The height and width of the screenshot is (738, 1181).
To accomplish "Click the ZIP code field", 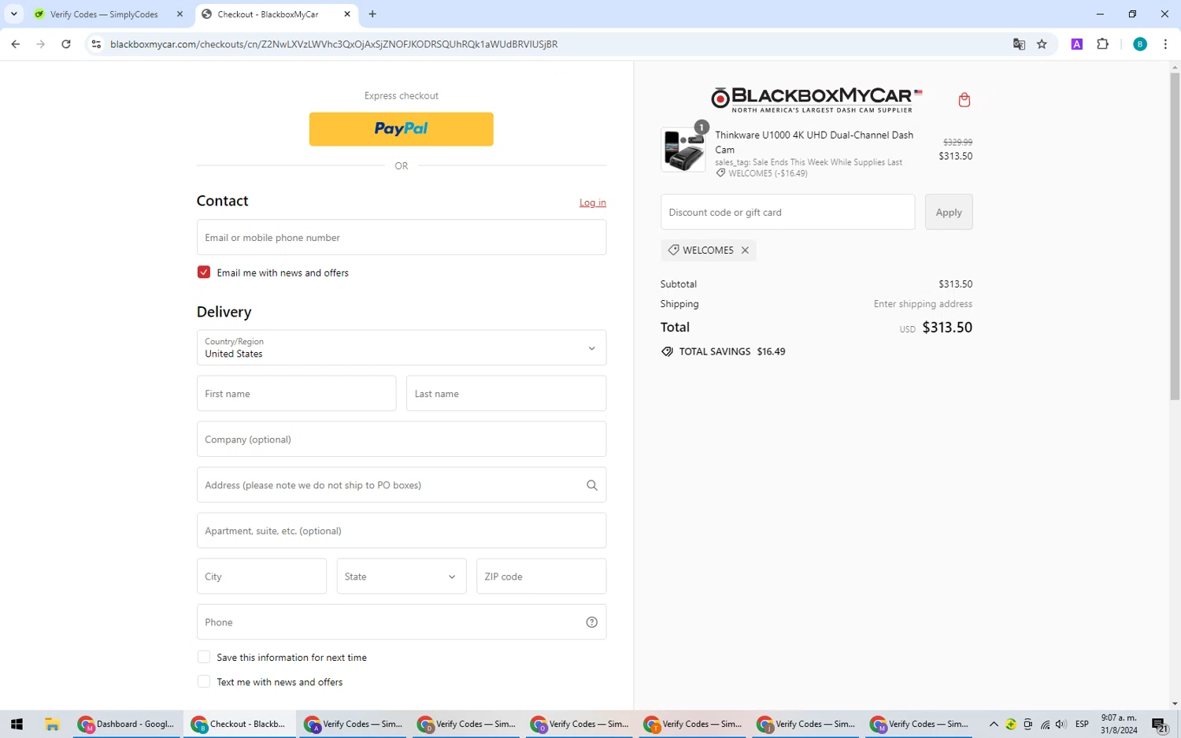I will (542, 576).
